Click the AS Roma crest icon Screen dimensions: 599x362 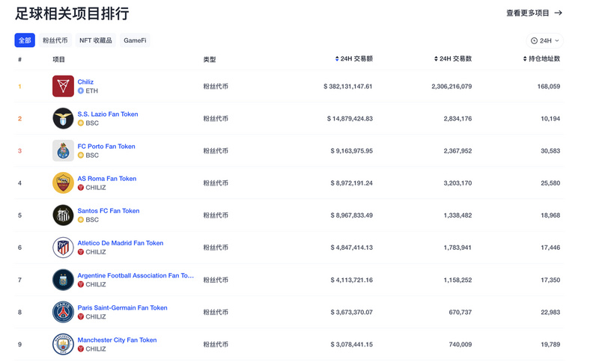pos(63,182)
